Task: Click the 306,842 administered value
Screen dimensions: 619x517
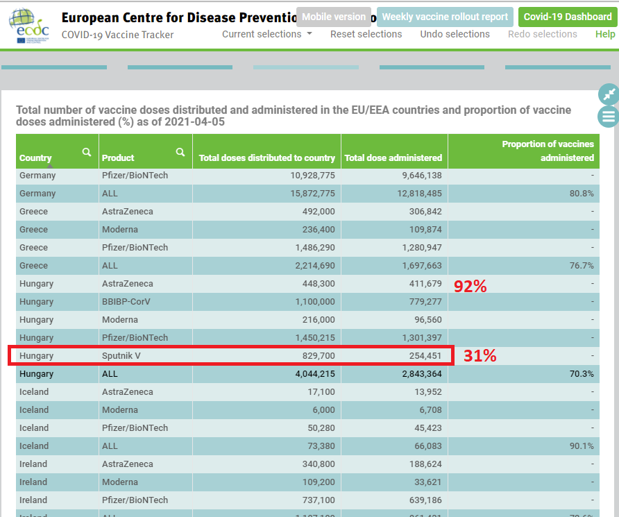Action: point(425,212)
